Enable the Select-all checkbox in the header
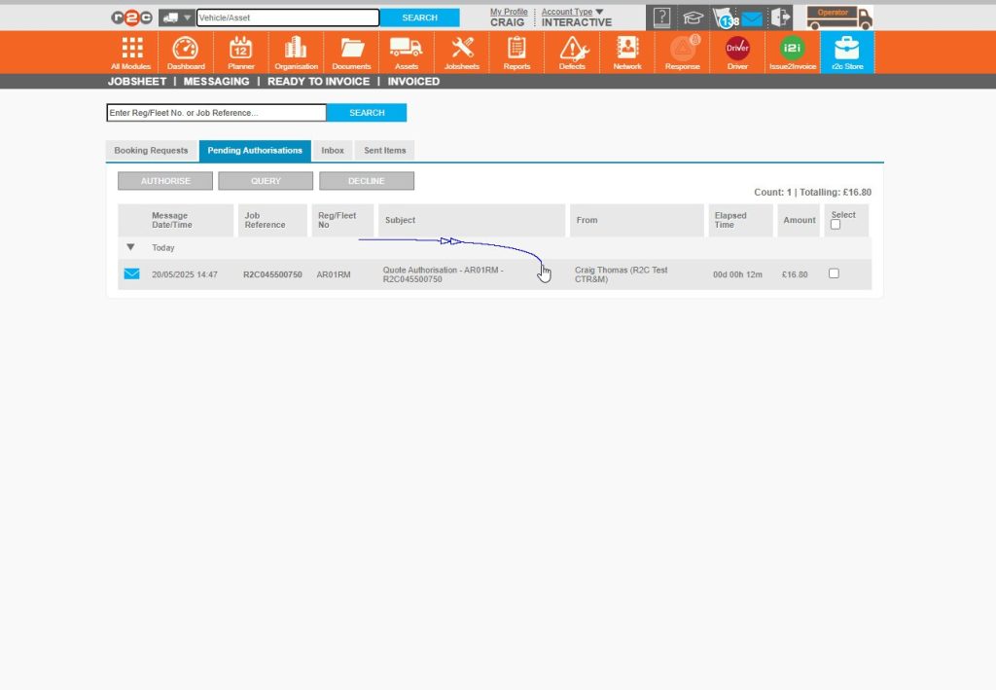 coord(834,223)
